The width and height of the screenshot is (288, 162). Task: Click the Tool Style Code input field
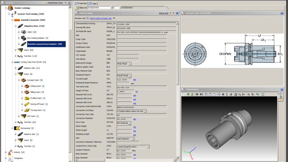coord(142,87)
